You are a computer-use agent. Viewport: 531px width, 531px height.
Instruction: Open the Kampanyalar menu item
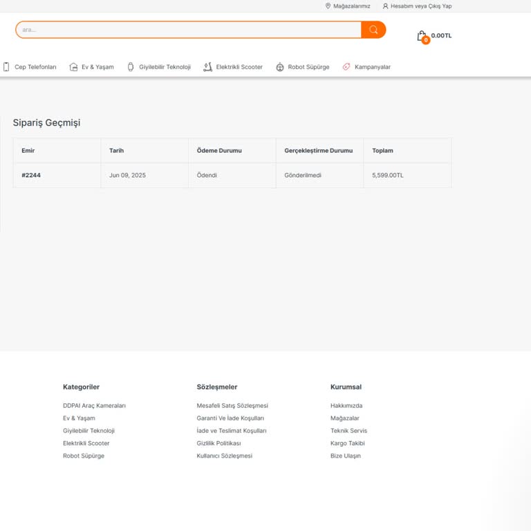(372, 67)
